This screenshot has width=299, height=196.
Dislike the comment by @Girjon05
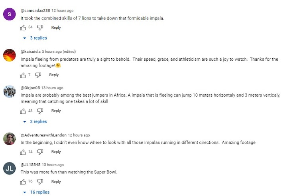pyautogui.click(x=40, y=111)
